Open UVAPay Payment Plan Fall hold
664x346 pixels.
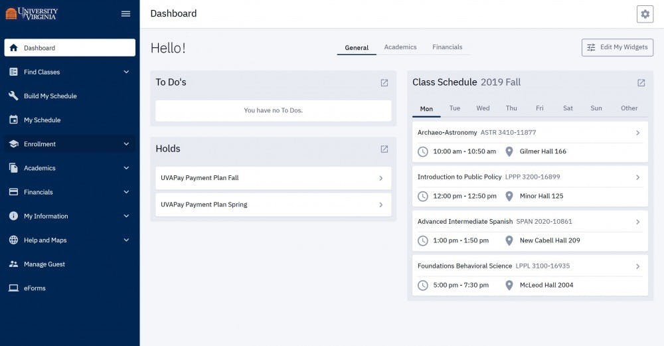coord(273,178)
